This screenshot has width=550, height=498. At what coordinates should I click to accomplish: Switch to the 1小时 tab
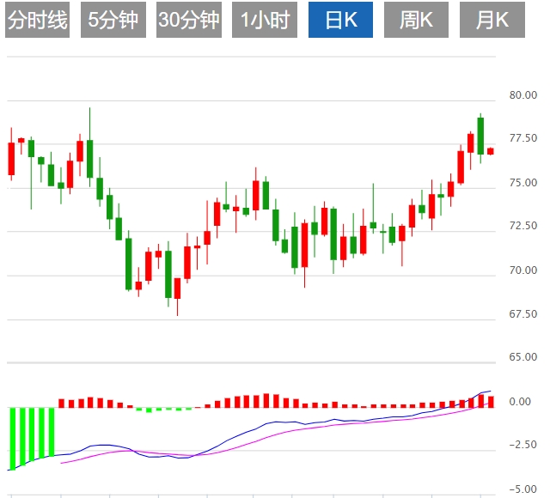(265, 21)
